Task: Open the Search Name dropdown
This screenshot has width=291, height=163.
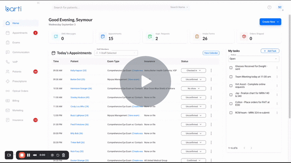Action: click(179, 7)
